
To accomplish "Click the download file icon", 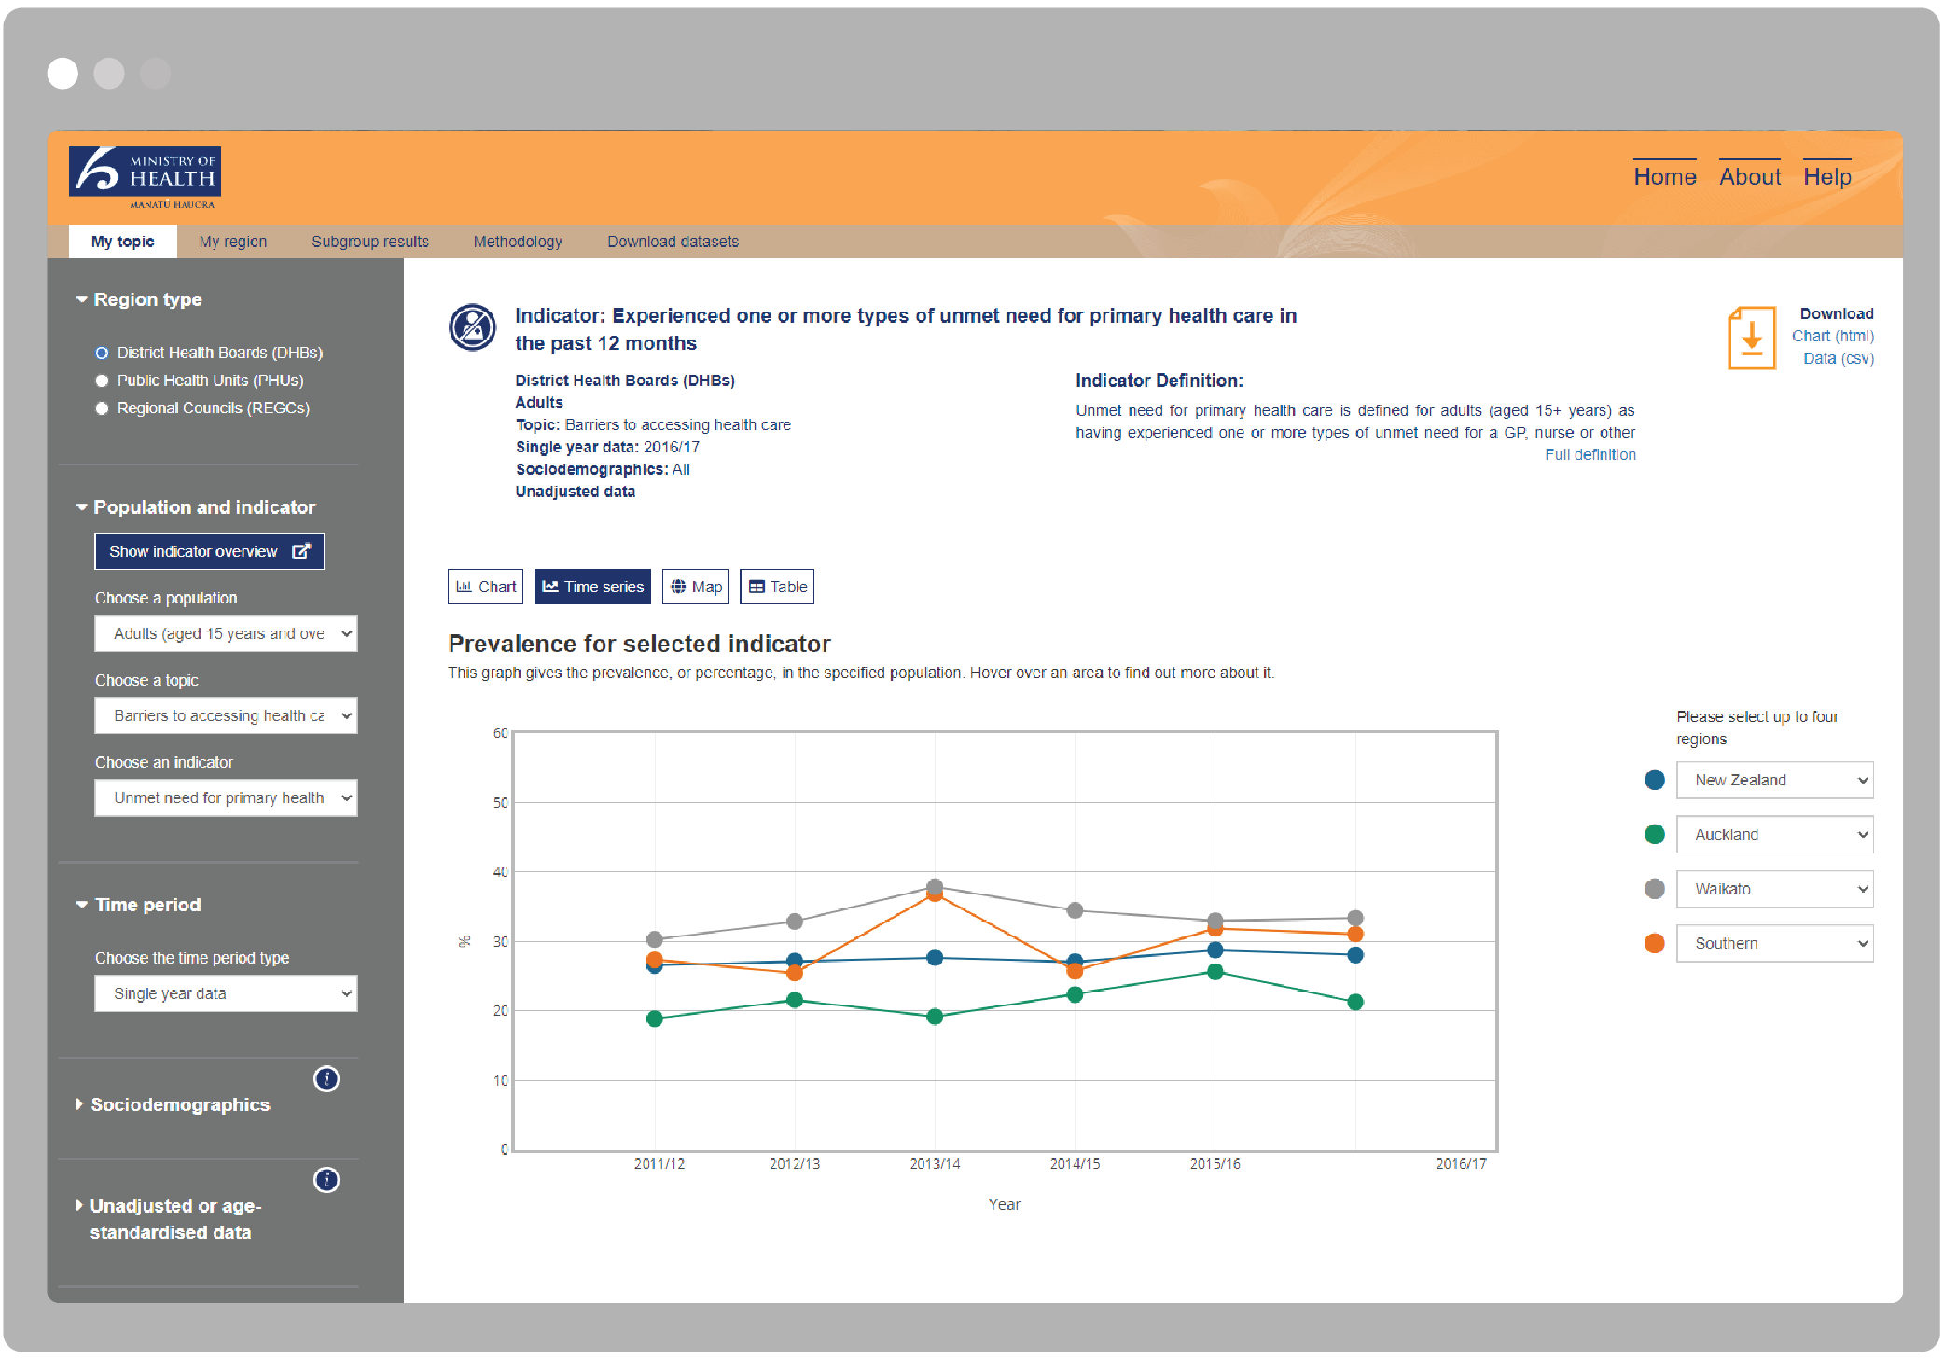I will coord(1751,338).
